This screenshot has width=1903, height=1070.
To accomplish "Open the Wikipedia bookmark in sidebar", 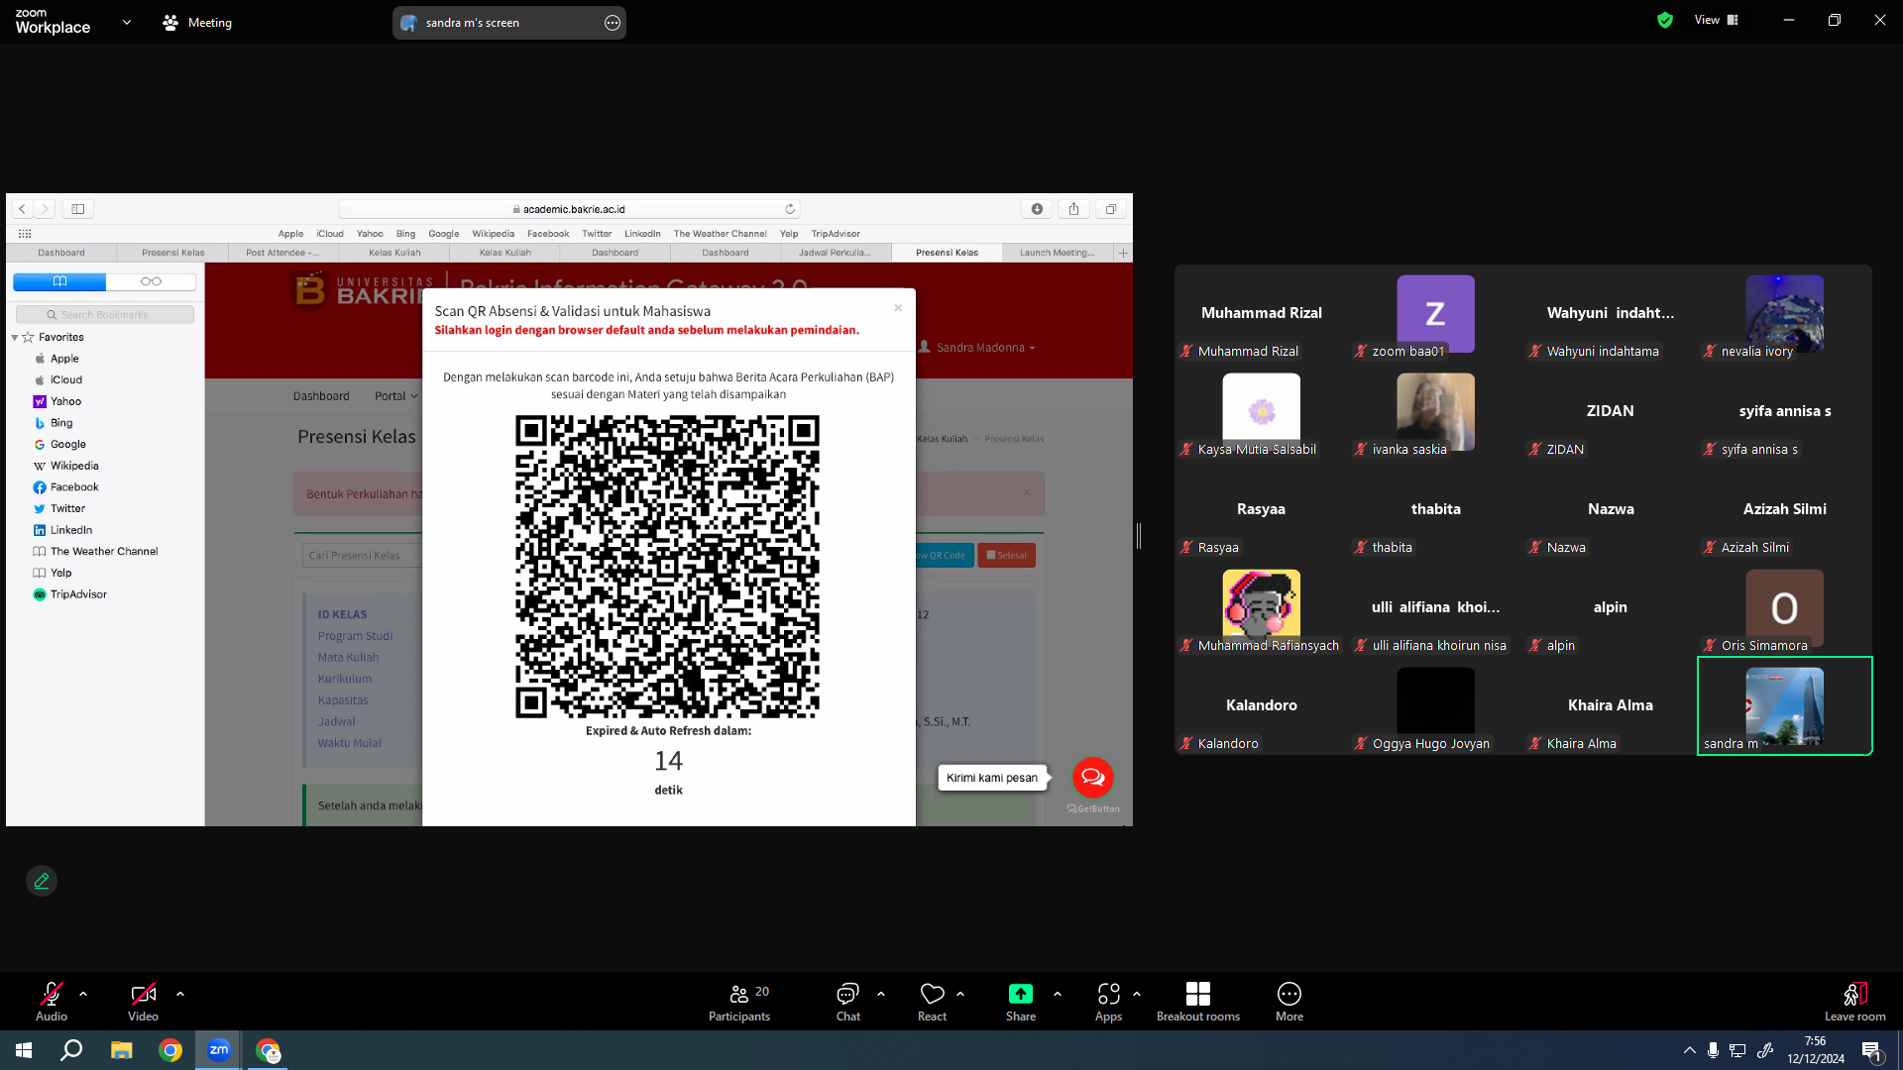I will [74, 466].
